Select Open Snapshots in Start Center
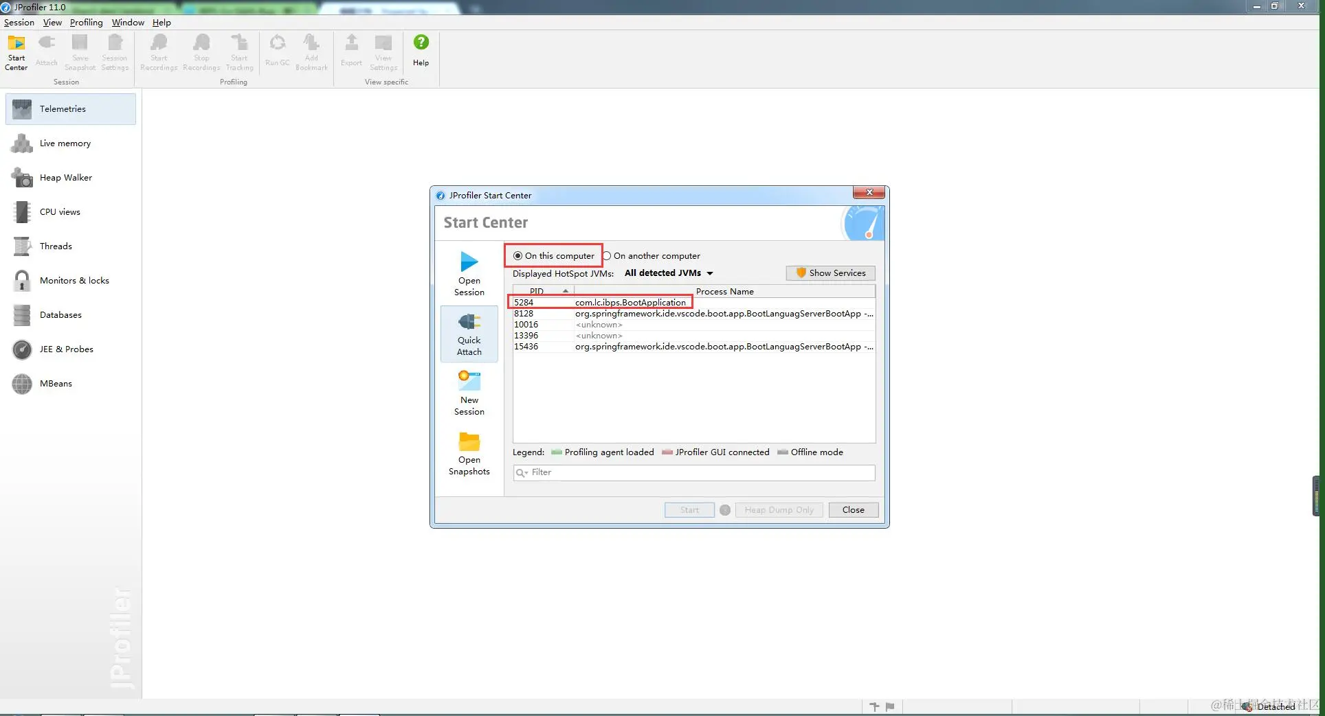This screenshot has width=1325, height=716. [469, 453]
